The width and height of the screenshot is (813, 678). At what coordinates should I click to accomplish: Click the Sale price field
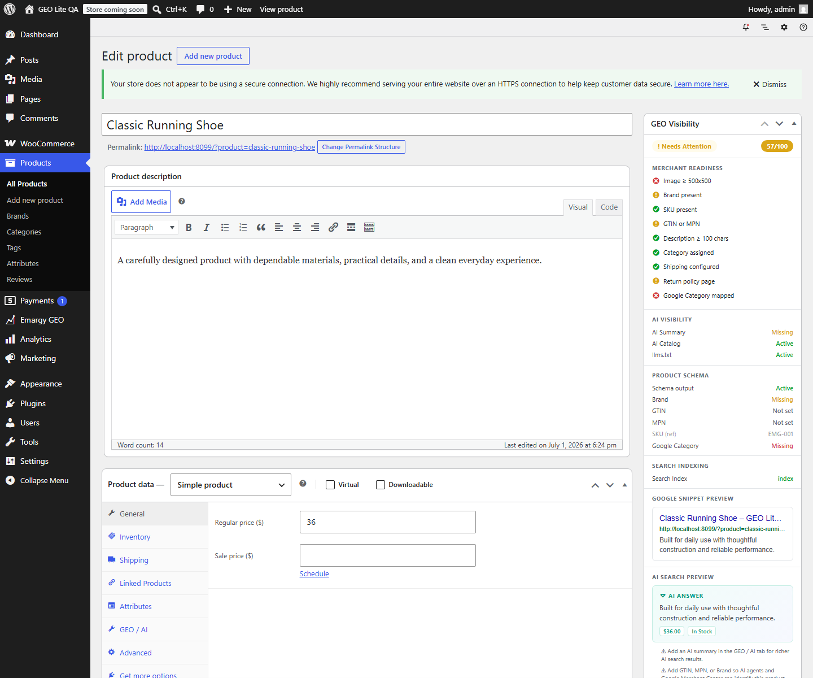coord(388,555)
